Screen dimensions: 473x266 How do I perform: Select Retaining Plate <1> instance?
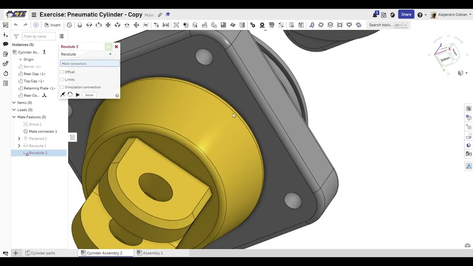(x=40, y=88)
